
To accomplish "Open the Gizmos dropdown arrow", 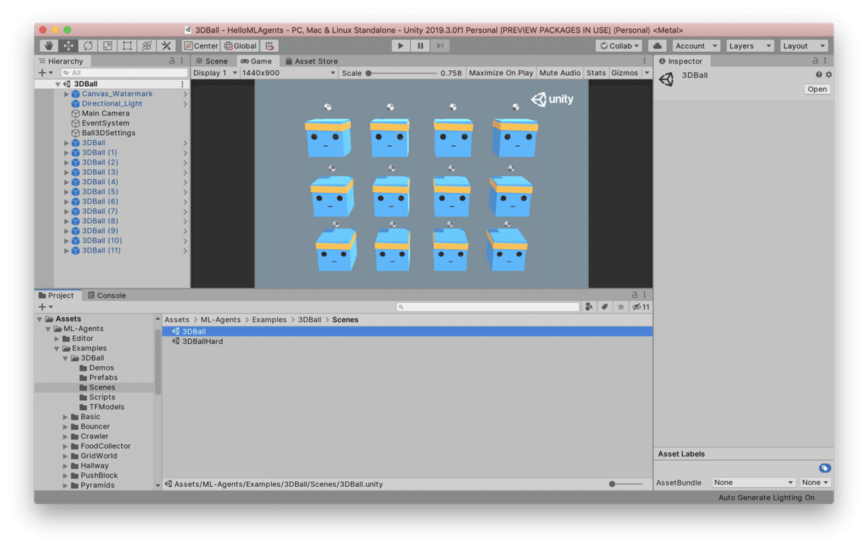I will click(x=647, y=73).
